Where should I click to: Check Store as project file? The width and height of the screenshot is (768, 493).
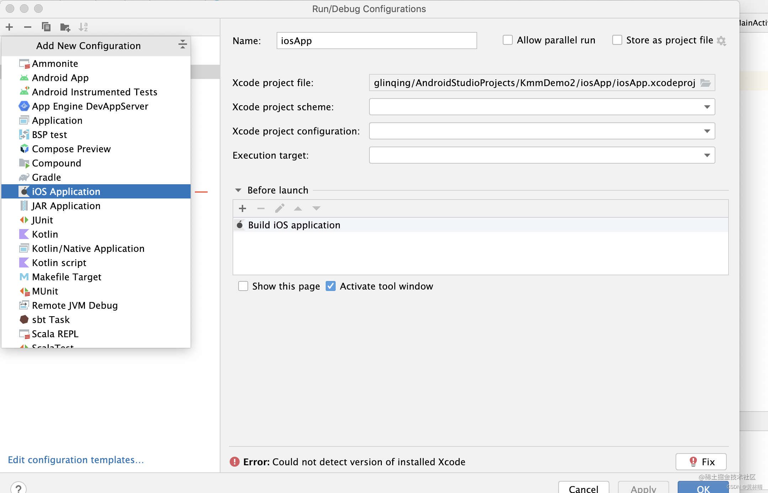tap(617, 40)
